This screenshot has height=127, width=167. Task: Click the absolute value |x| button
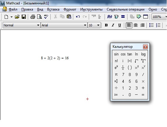click(x=129, y=61)
